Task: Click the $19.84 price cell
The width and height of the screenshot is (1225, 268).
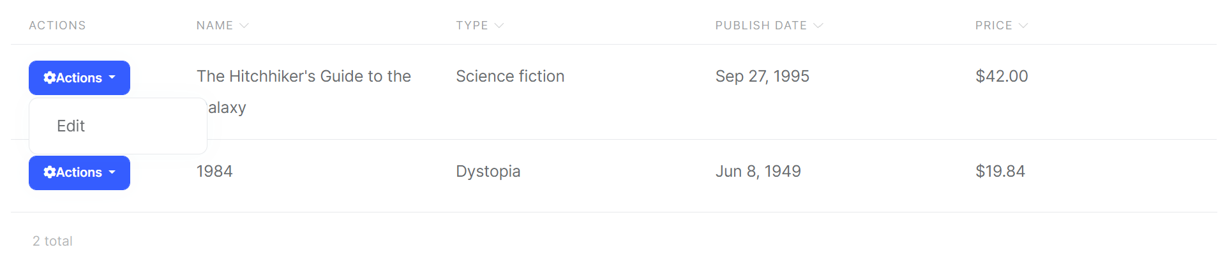Action: [x=1000, y=172]
